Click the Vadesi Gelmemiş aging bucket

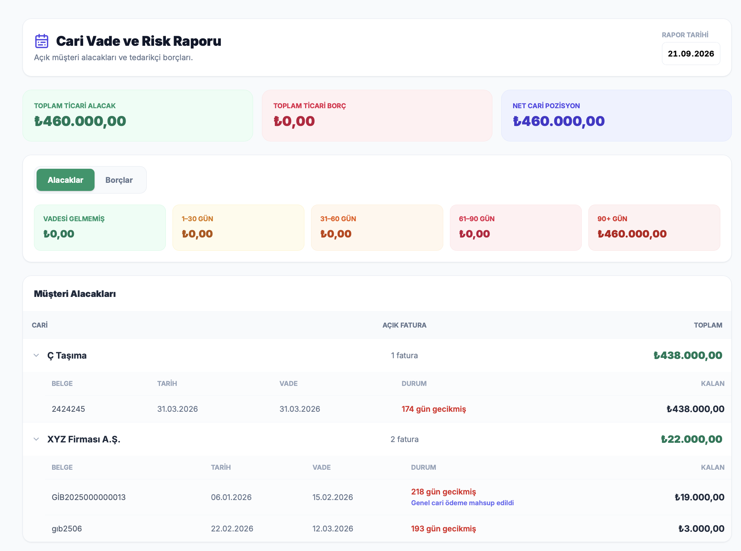(x=100, y=227)
